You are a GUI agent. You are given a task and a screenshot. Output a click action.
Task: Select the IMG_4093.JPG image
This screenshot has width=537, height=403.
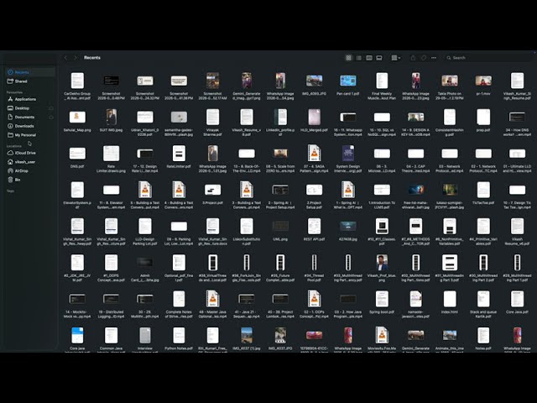point(314,84)
